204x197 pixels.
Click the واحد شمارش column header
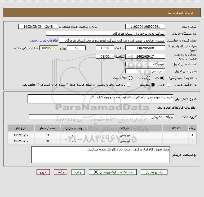[x=74, y=128]
